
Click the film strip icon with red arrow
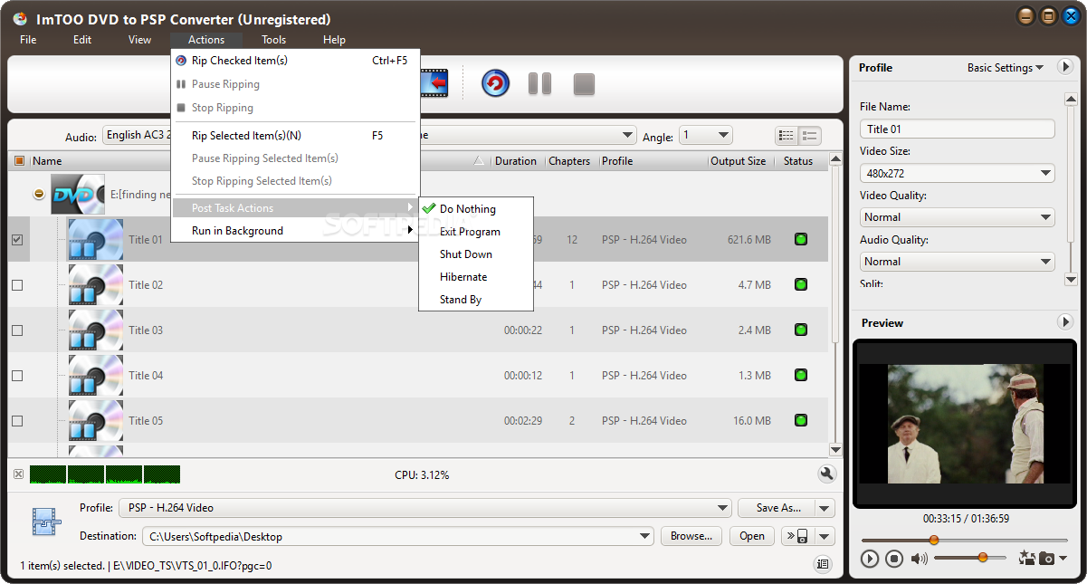[435, 83]
